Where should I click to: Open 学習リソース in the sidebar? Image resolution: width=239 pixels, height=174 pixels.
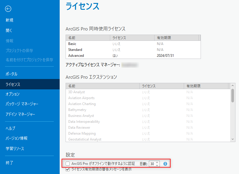tap(15, 149)
